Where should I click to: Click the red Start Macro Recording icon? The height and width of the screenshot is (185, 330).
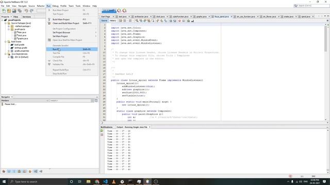click(x=179, y=21)
